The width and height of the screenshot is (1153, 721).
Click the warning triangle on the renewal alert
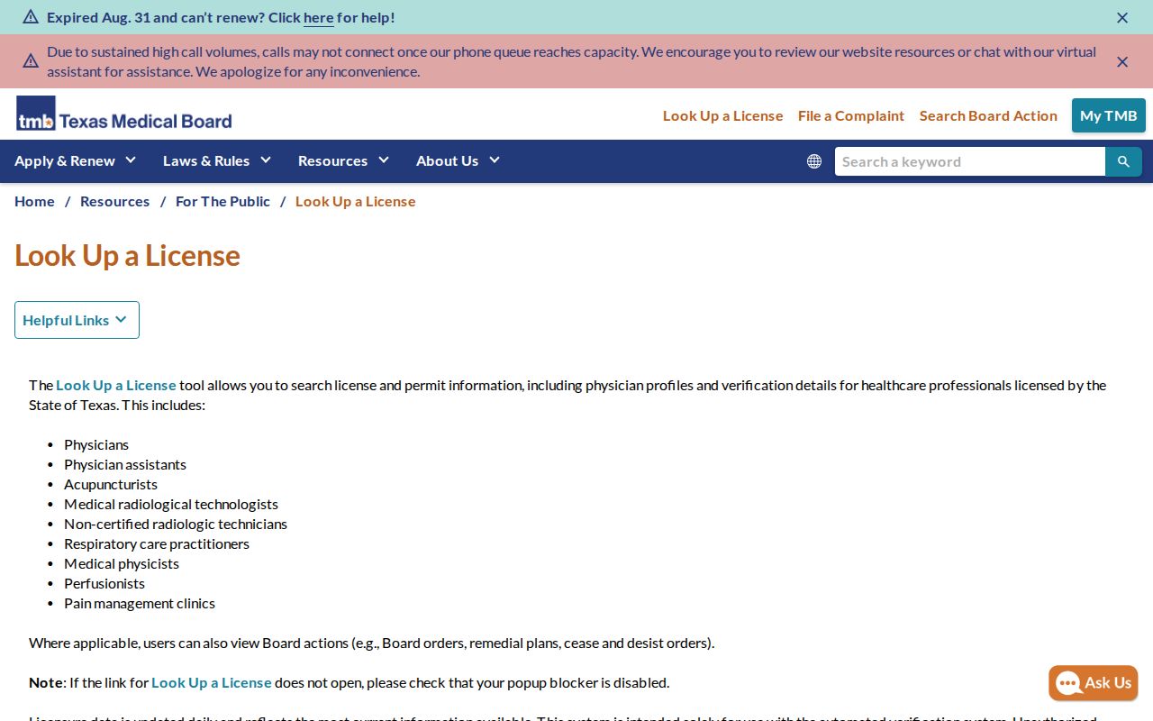point(31,17)
